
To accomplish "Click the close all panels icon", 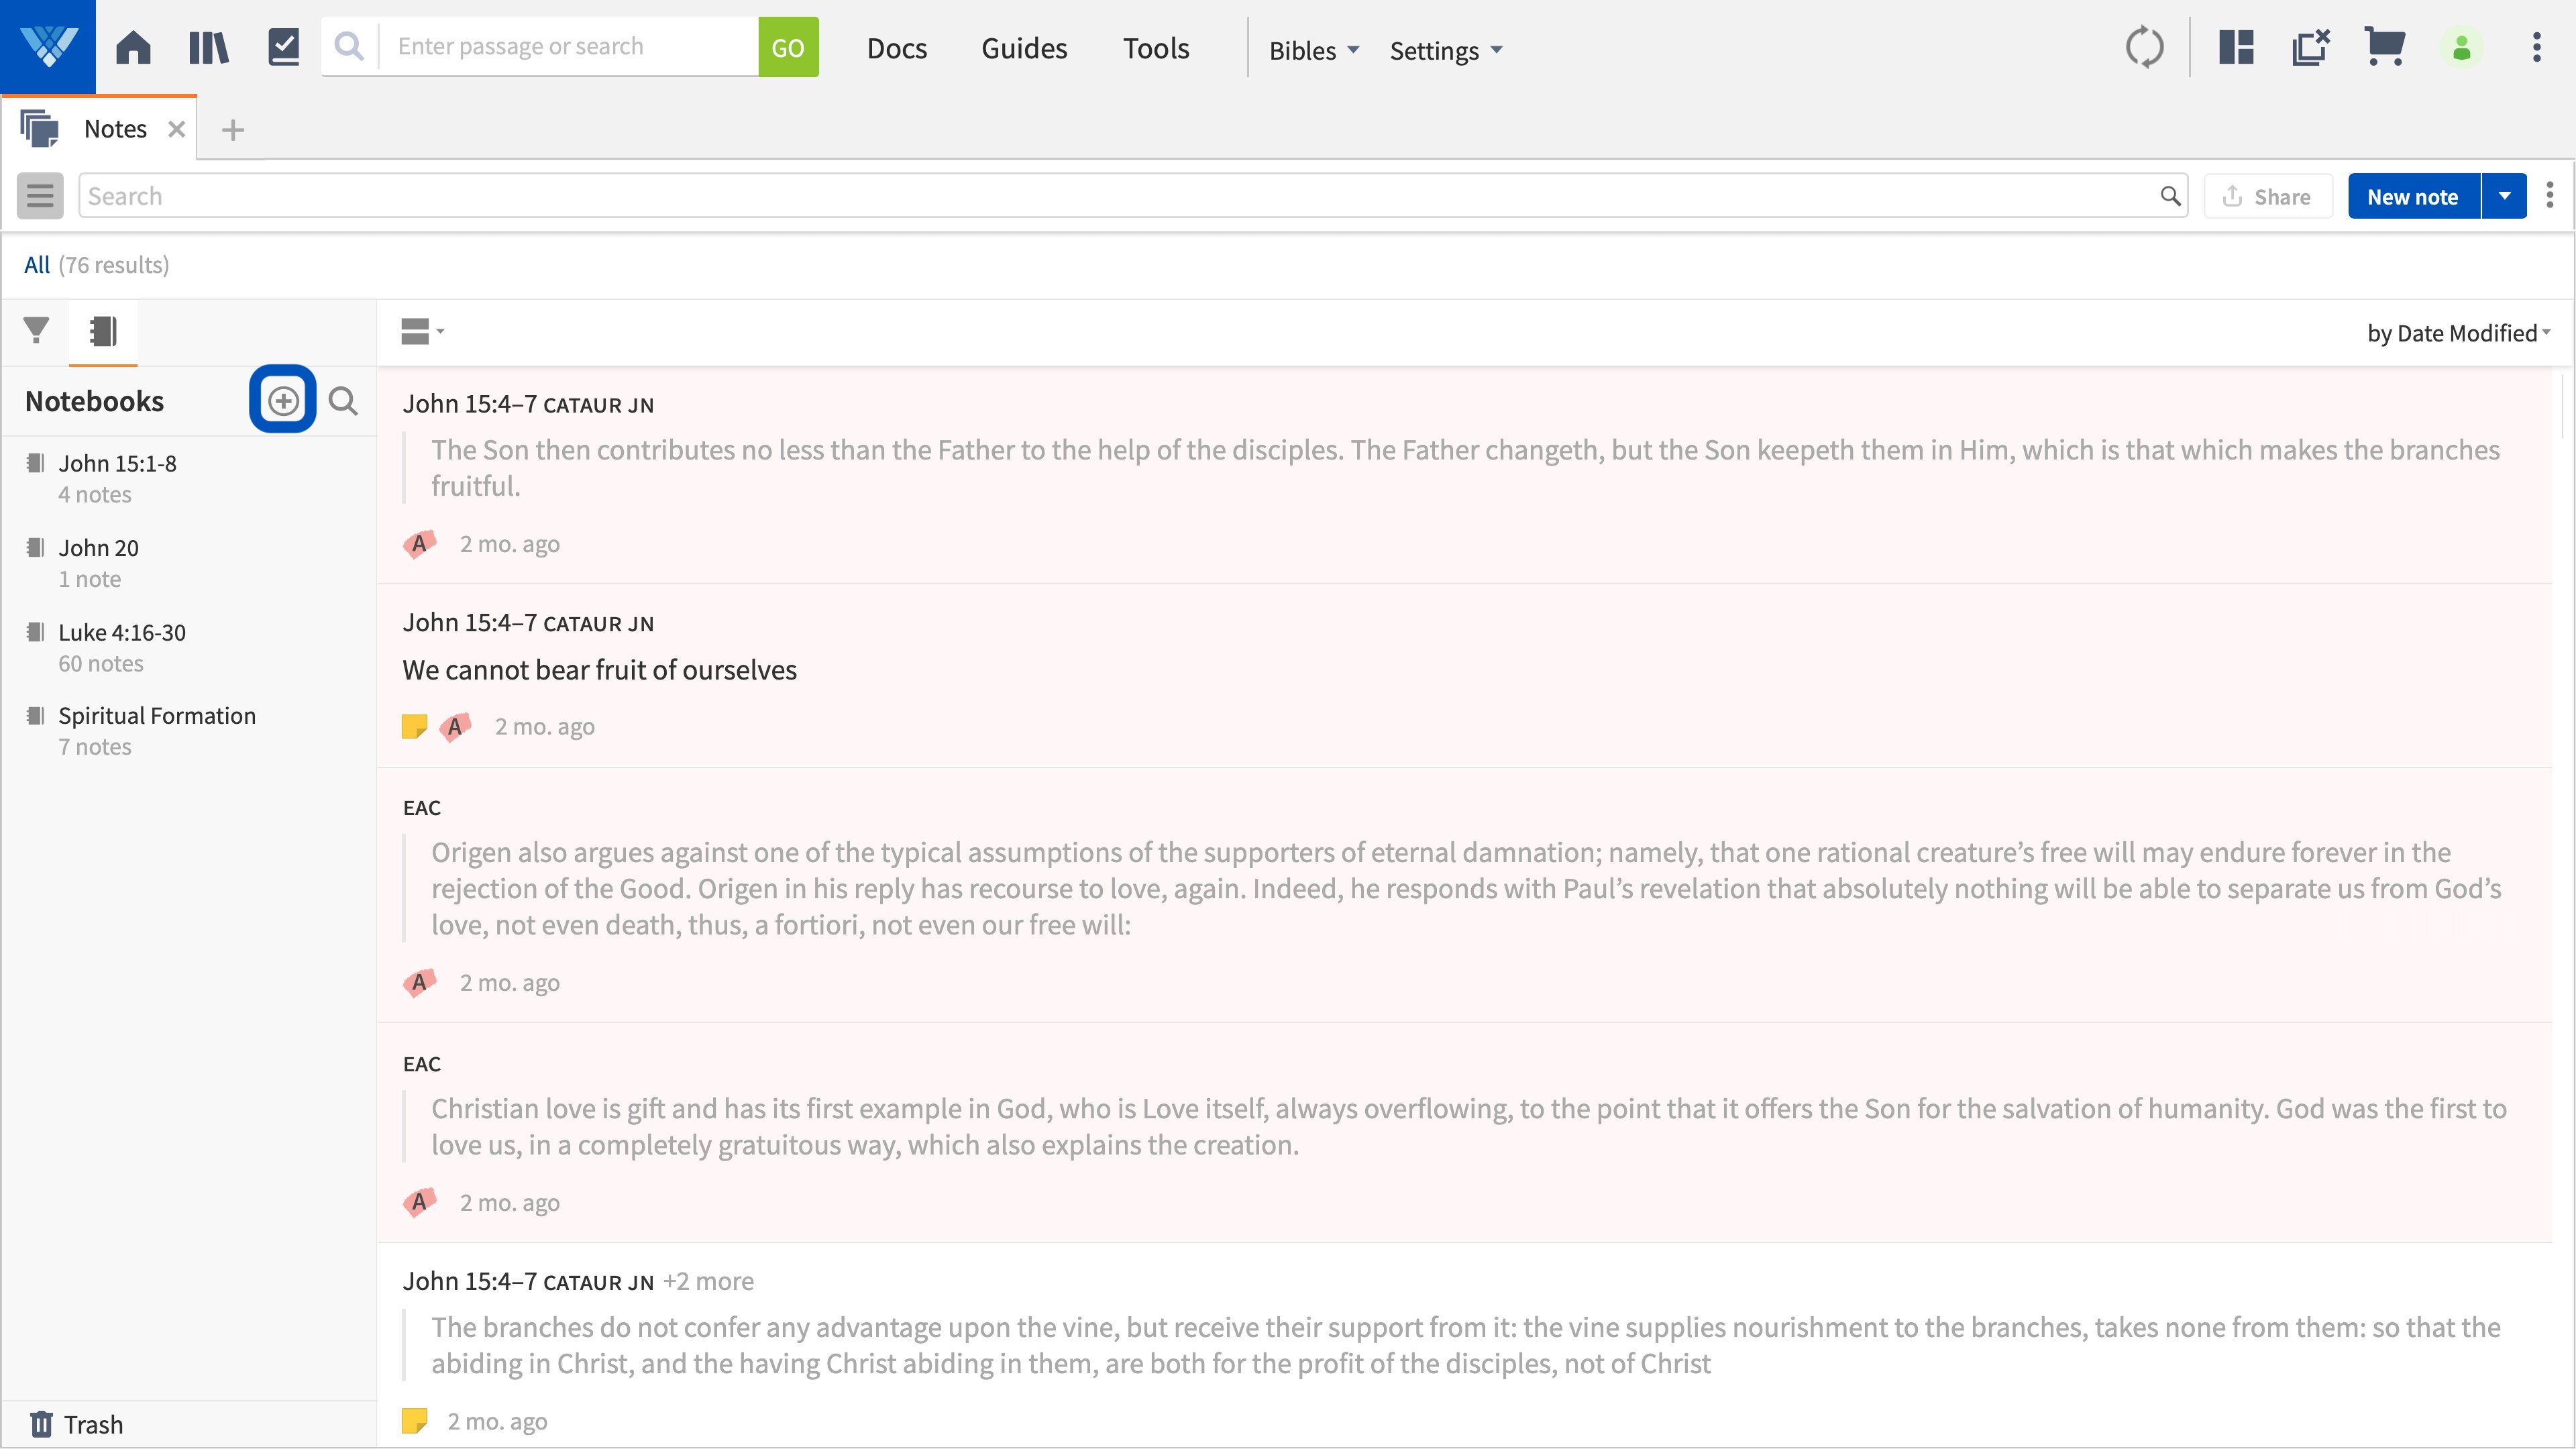I will tap(2311, 47).
